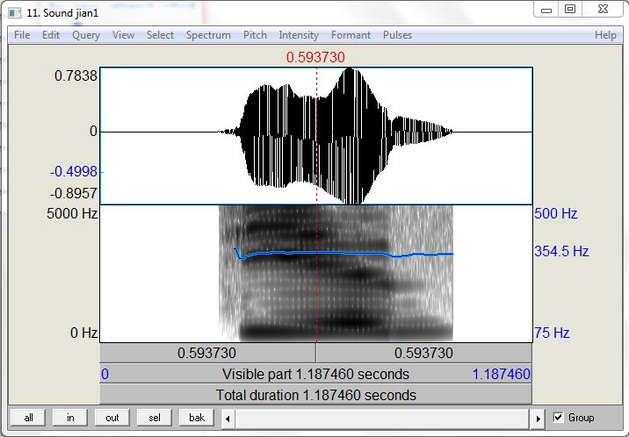Click the -0.4998 amplitude label
This screenshot has width=629, height=437.
click(74, 171)
